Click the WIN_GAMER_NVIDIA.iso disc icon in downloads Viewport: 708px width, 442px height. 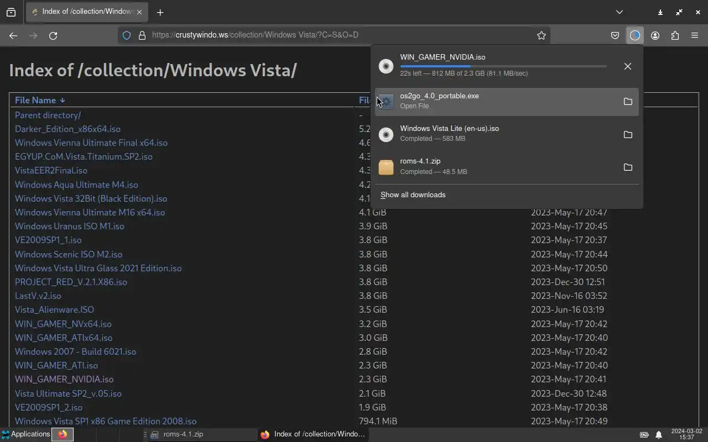(x=386, y=66)
